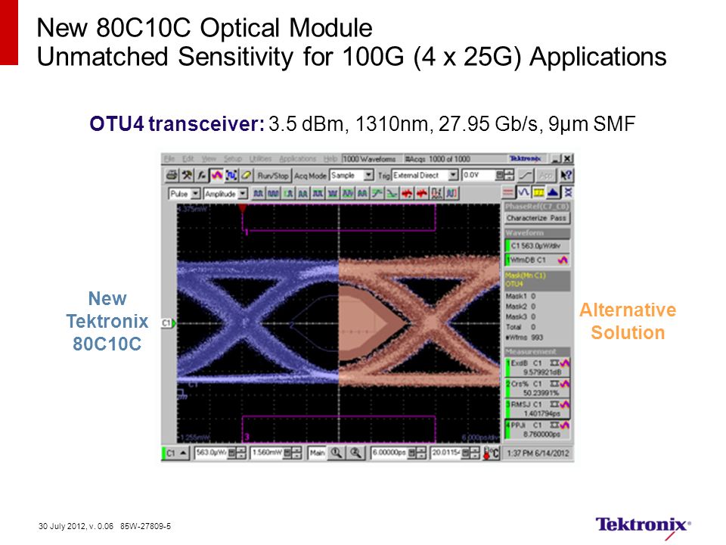Open the Applications menu
This screenshot has width=726, height=545.
click(296, 158)
